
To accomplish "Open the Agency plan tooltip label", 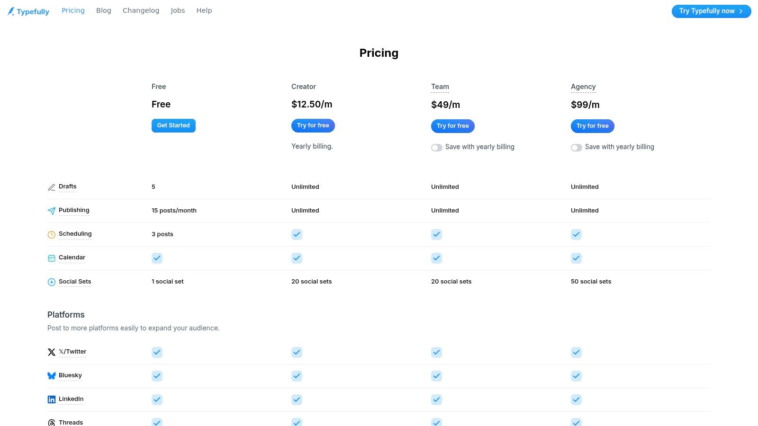I will pos(583,87).
